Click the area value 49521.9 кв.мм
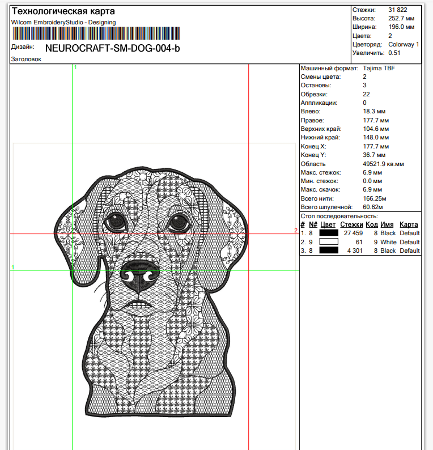 [x=383, y=164]
